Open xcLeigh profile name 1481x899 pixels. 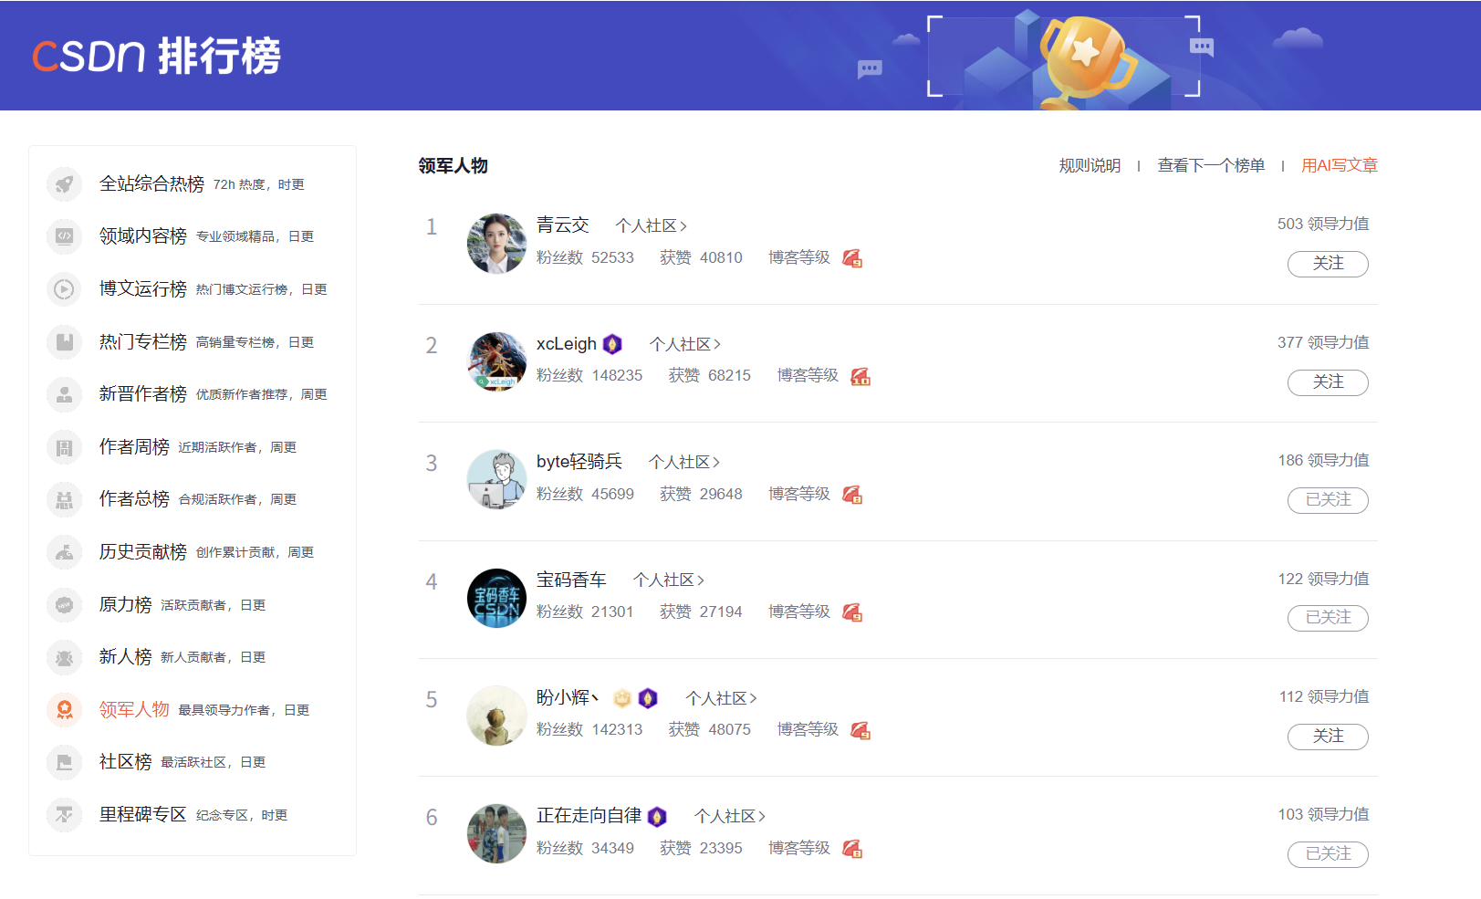567,344
